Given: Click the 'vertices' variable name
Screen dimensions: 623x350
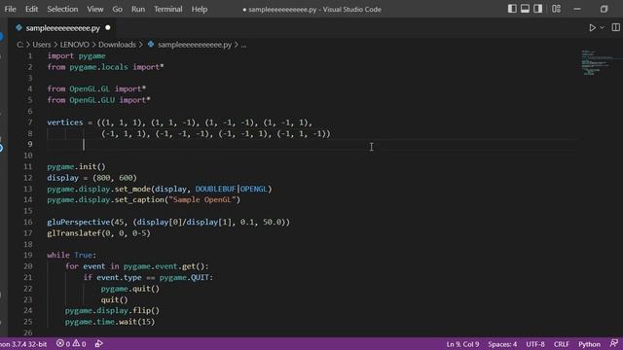Looking at the screenshot, I should pos(65,122).
